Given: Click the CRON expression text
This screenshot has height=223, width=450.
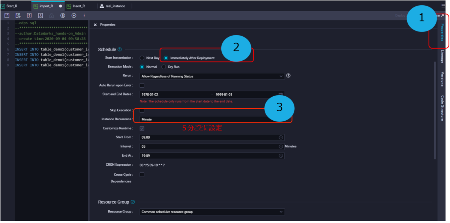Looking at the screenshot, I should coord(152,165).
